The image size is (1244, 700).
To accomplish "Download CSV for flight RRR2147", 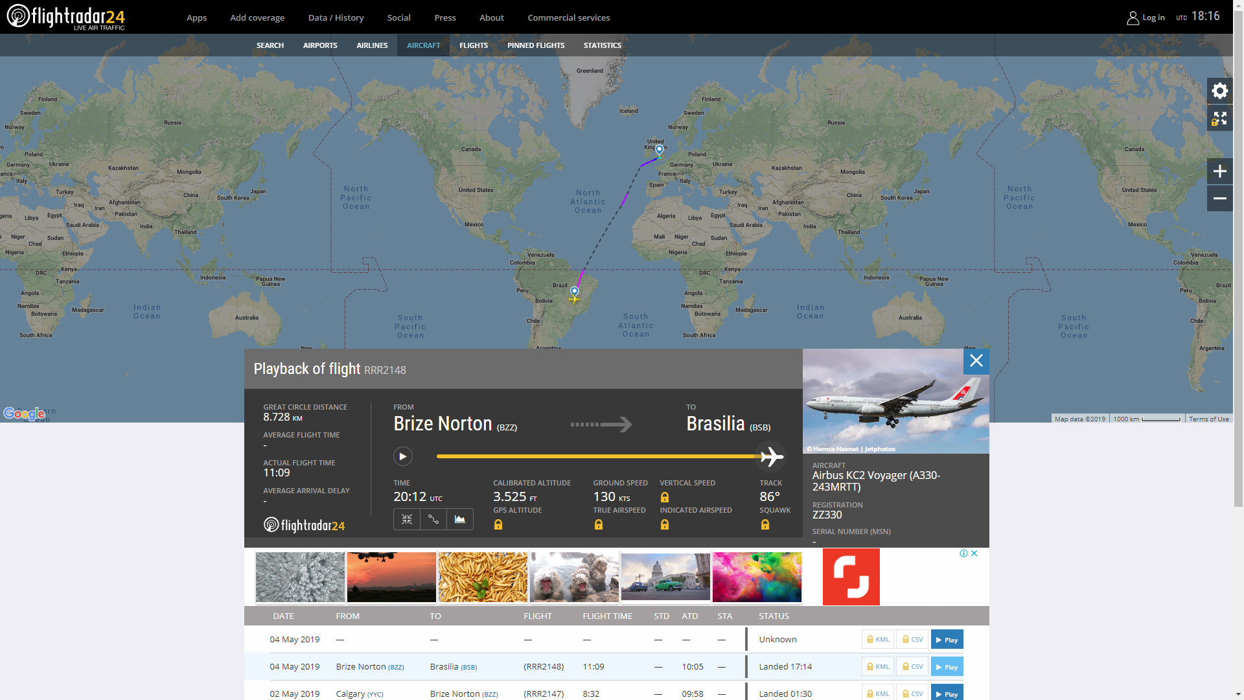I will [912, 693].
